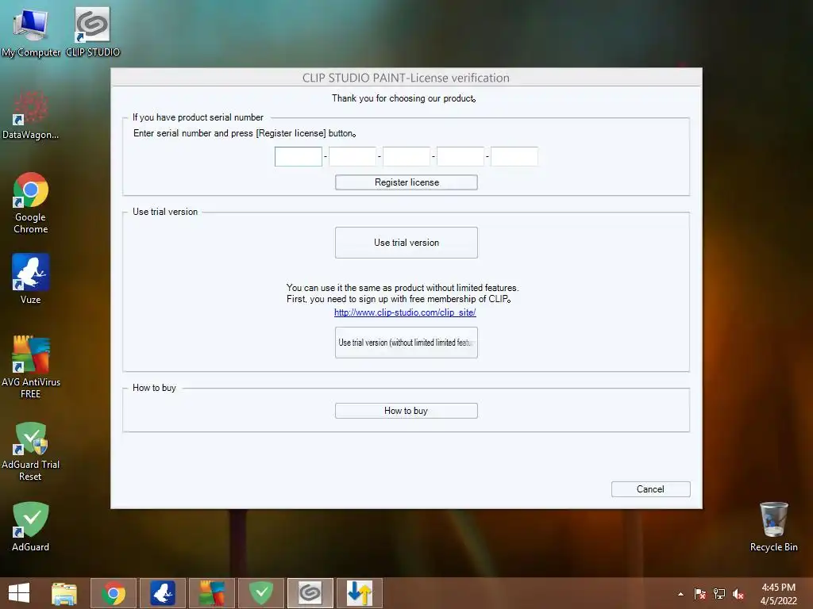
Task: Click the 'Use trial version' group label
Action: (165, 212)
